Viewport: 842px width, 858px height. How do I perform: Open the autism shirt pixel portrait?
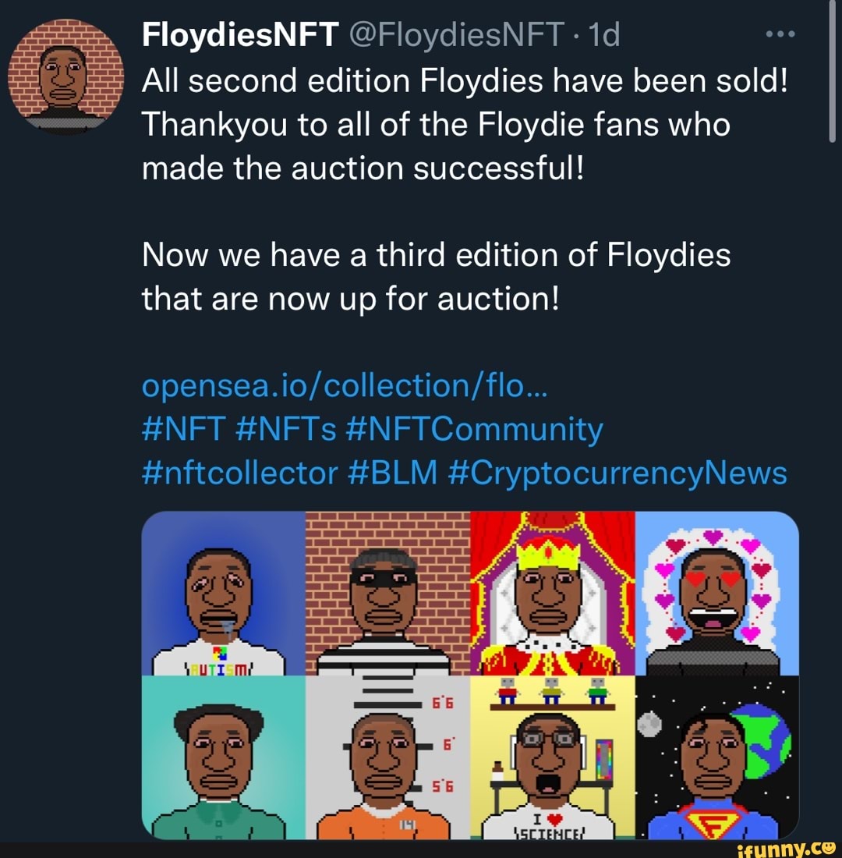click(x=224, y=594)
